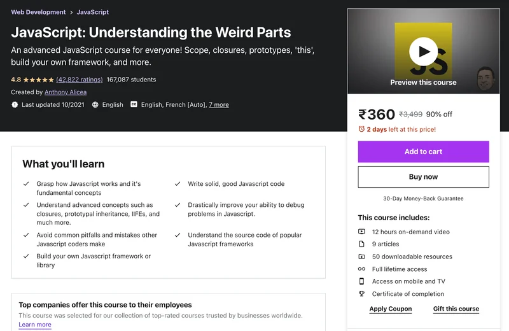The width and height of the screenshot is (509, 331).
Task: Click the last updated badge icon
Action: pyautogui.click(x=15, y=104)
